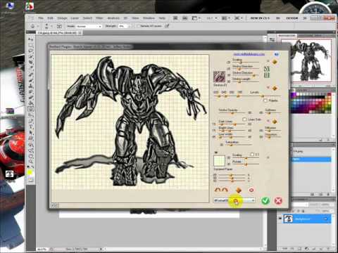Show more workspaces with double-arrow
Viewport: 338px width, 253px height.
tap(305, 18)
